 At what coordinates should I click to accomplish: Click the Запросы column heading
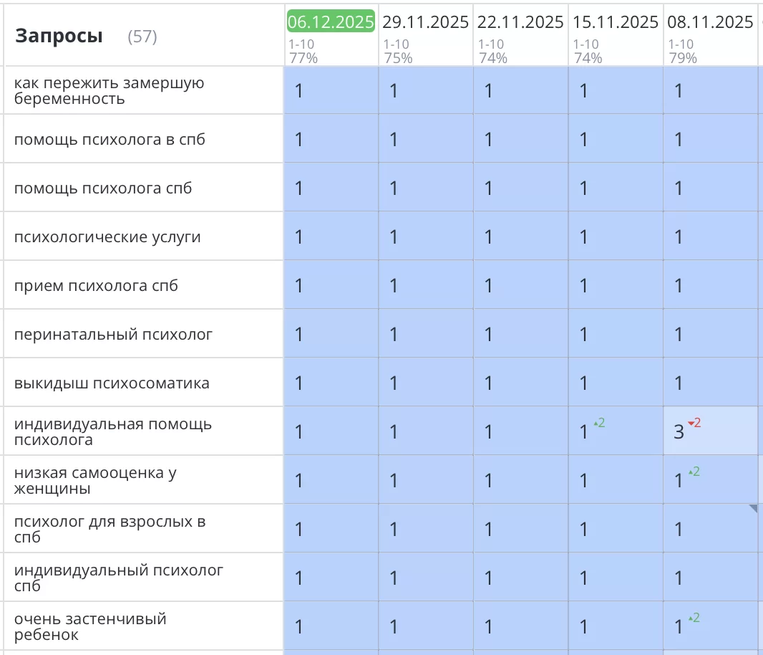pos(59,37)
